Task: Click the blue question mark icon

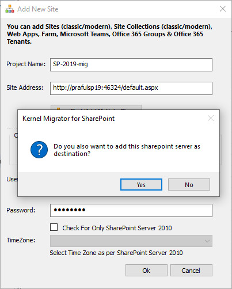Action: tap(39, 150)
